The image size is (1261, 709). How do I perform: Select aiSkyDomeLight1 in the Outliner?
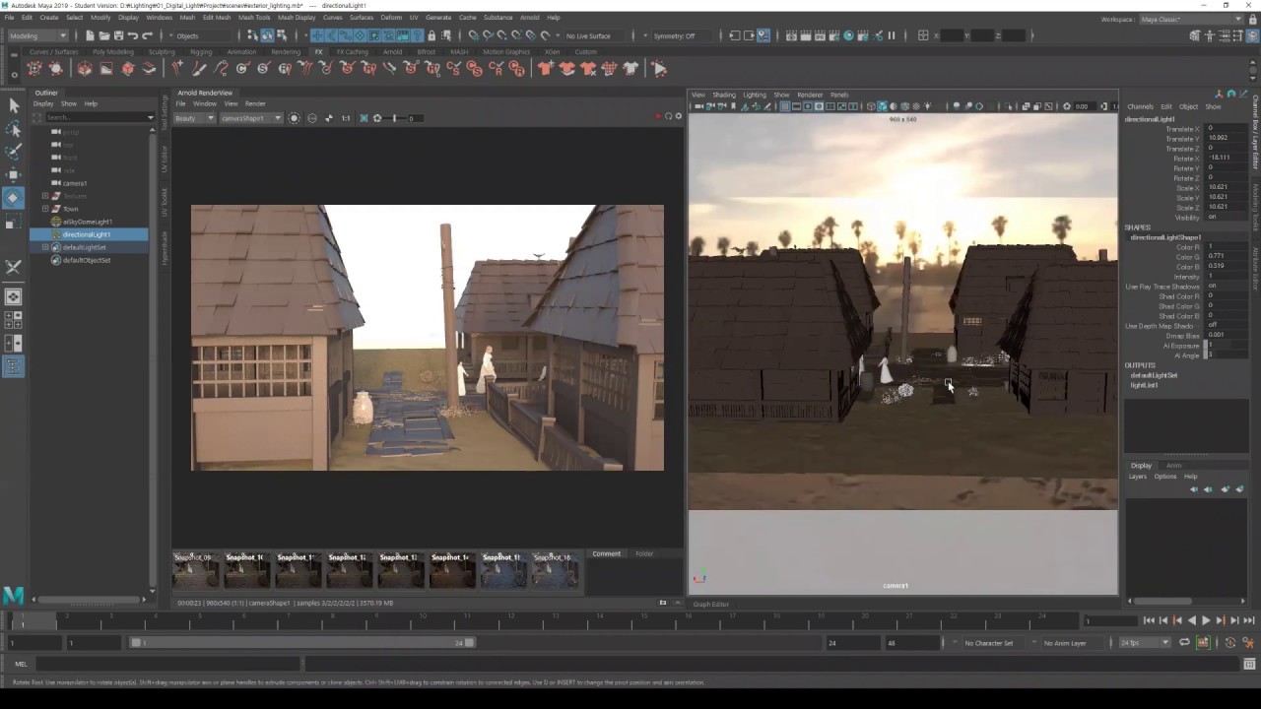(x=88, y=222)
